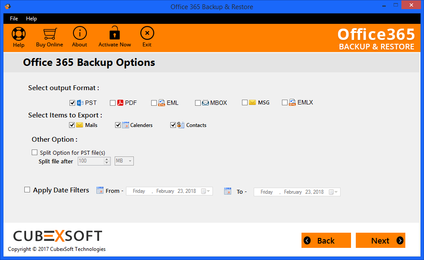Click the About info icon
This screenshot has width=424, height=260.
point(79,33)
